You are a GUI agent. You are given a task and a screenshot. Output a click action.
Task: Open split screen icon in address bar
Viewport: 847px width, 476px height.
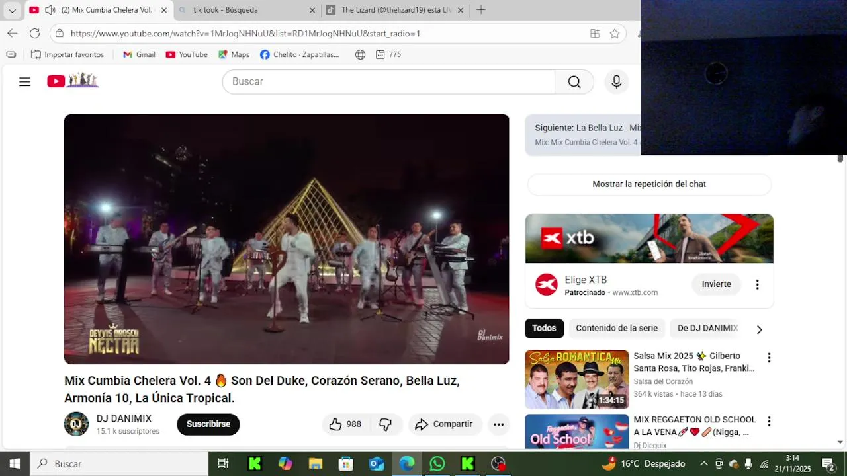pyautogui.click(x=595, y=33)
